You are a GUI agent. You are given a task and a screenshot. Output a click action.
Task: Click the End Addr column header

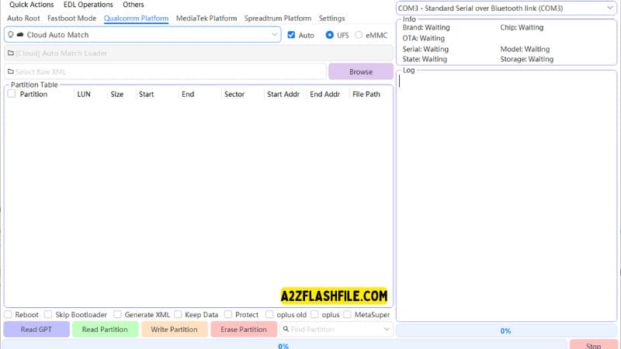pyautogui.click(x=324, y=94)
